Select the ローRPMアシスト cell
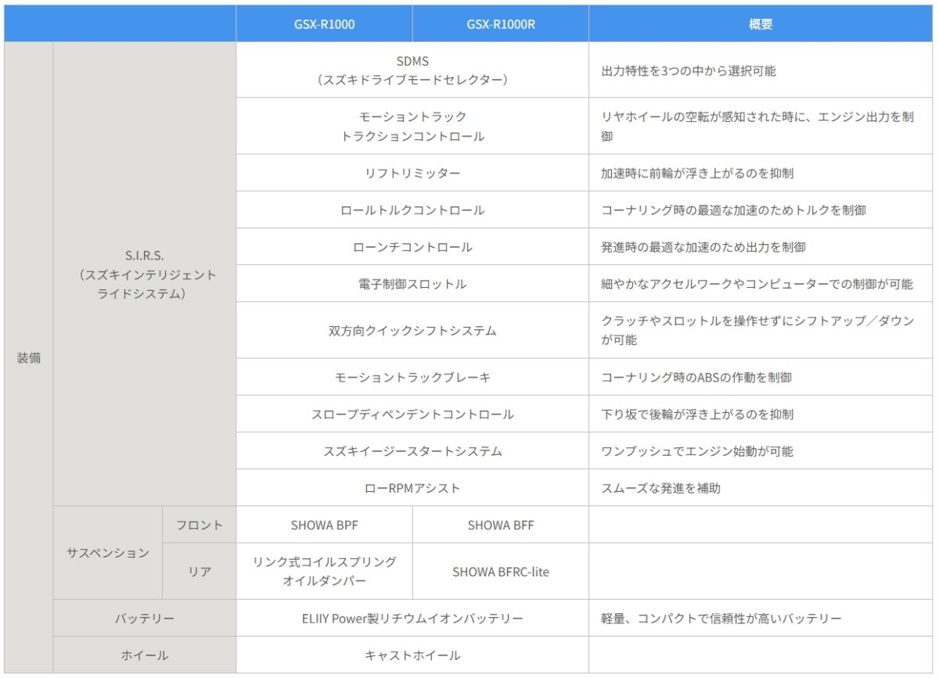Image resolution: width=939 pixels, height=678 pixels. coord(412,488)
